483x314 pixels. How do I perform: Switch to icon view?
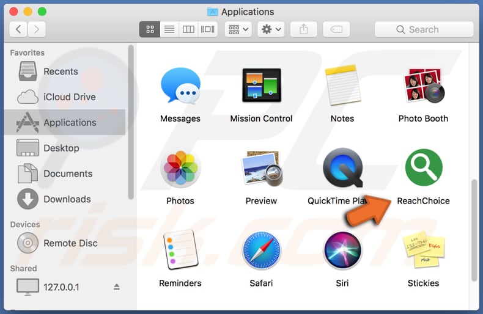[x=150, y=29]
